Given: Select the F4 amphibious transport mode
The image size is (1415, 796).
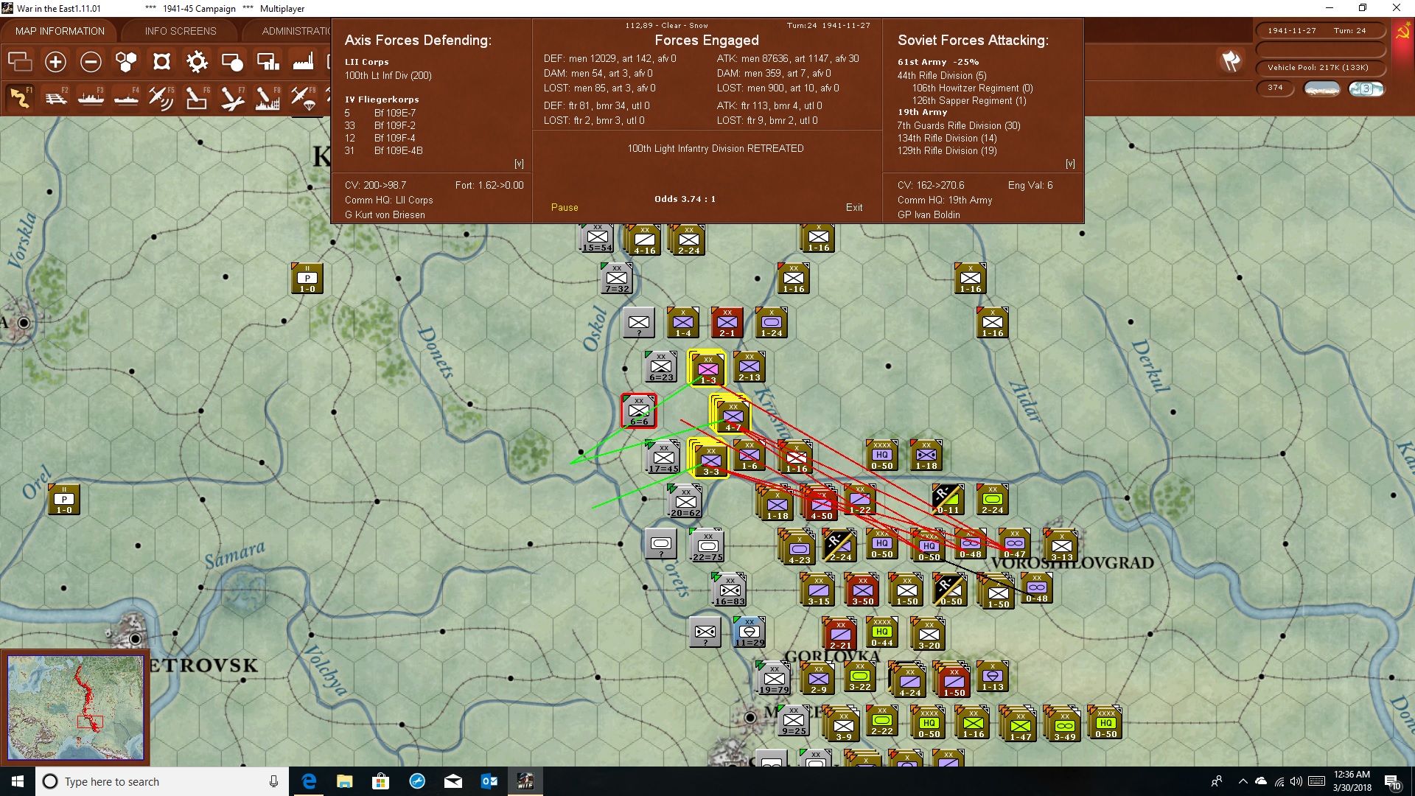Looking at the screenshot, I should (x=126, y=97).
